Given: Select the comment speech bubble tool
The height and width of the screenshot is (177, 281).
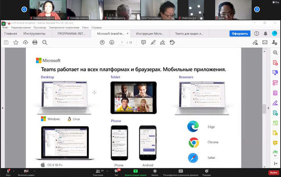Looking at the screenshot, I should tap(143, 42).
